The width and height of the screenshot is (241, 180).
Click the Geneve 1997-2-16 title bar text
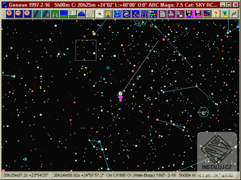coord(29,5)
